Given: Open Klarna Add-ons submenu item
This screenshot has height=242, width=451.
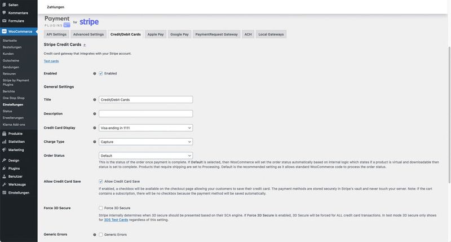Looking at the screenshot, I should pyautogui.click(x=14, y=125).
